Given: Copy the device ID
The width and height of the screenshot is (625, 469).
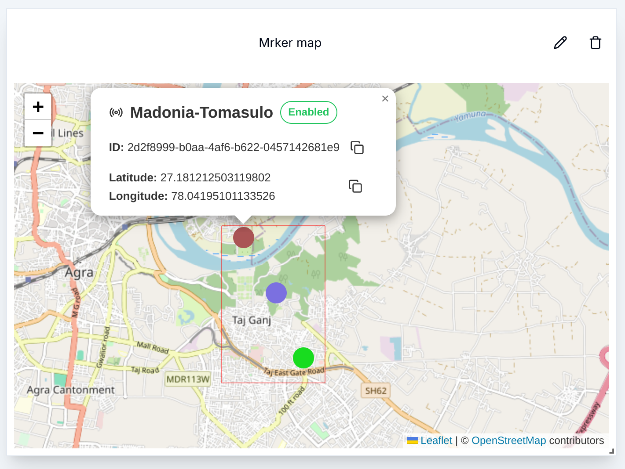Looking at the screenshot, I should pyautogui.click(x=357, y=148).
